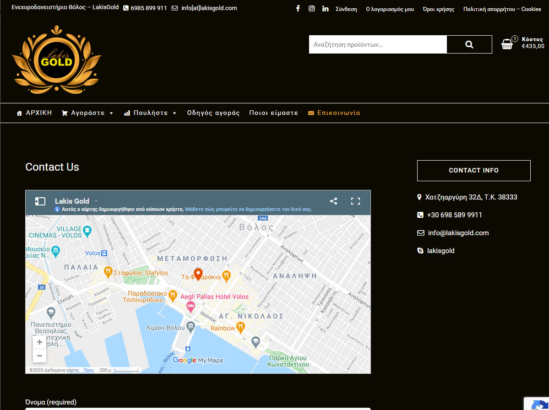Image resolution: width=549 pixels, height=410 pixels.
Task: Click the cart icon beside Αγοράστε
Action: (65, 113)
